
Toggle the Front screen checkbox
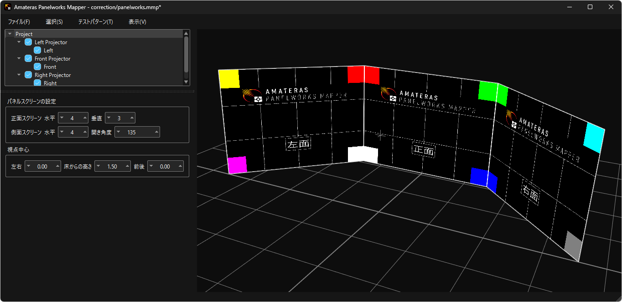(x=37, y=67)
